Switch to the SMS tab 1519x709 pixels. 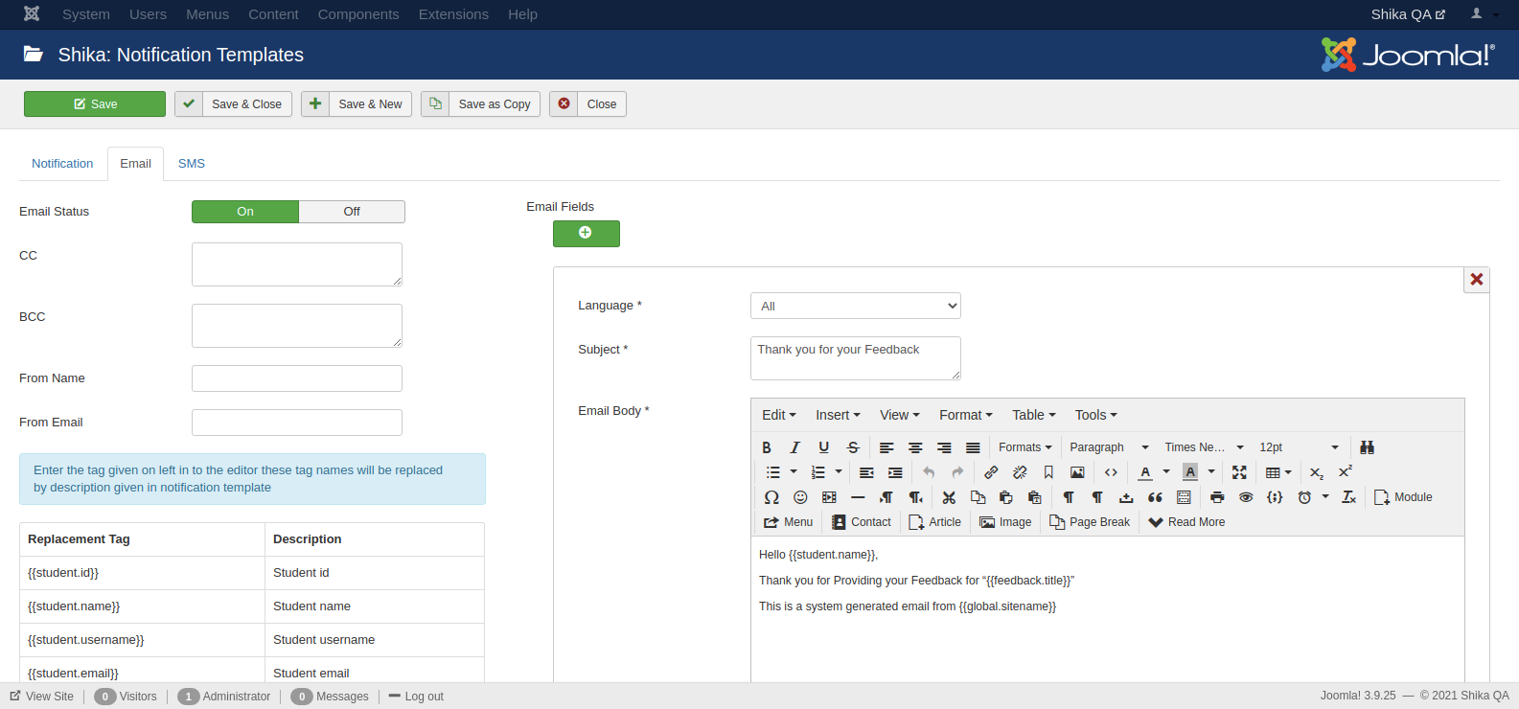click(192, 164)
